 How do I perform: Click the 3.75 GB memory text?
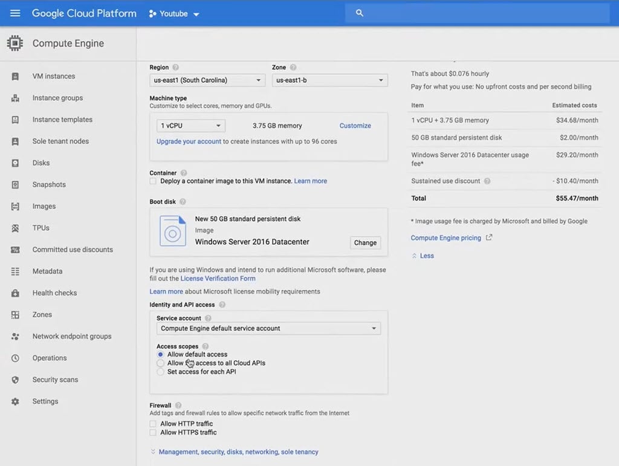coord(277,126)
